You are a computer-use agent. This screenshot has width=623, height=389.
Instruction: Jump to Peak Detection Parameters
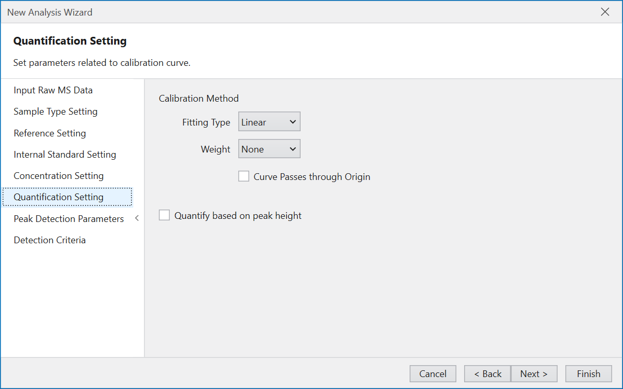69,218
